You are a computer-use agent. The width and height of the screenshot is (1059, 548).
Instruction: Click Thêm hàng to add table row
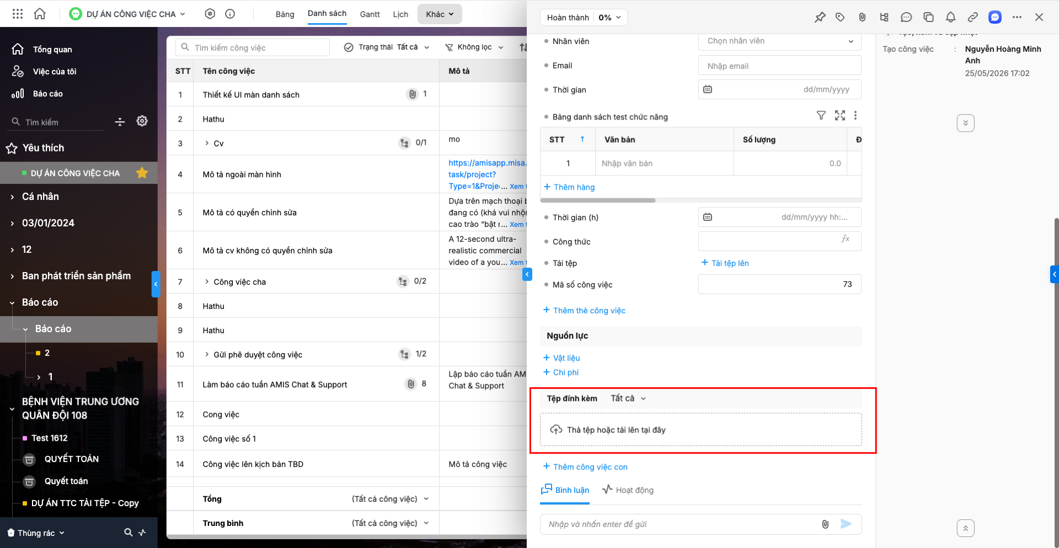(x=569, y=187)
